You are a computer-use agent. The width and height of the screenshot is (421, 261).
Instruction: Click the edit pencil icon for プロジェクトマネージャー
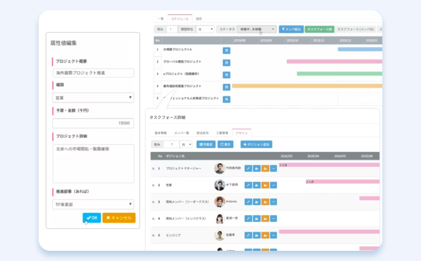248,169
